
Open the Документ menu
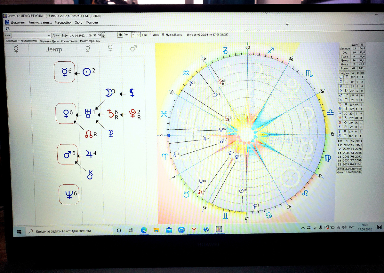point(18,22)
